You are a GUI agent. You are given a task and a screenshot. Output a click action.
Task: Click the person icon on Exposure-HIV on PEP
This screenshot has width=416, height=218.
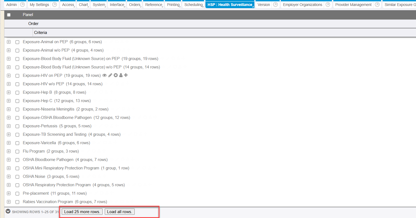pos(121,75)
